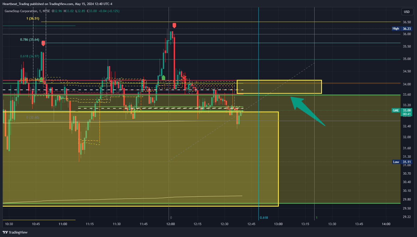Click the 33.60 price axis level
This screenshot has height=237, width=417.
pos(407,95)
